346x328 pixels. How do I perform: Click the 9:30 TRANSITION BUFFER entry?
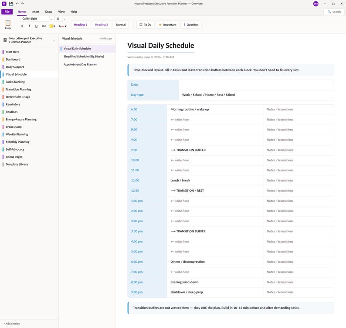tap(188, 150)
